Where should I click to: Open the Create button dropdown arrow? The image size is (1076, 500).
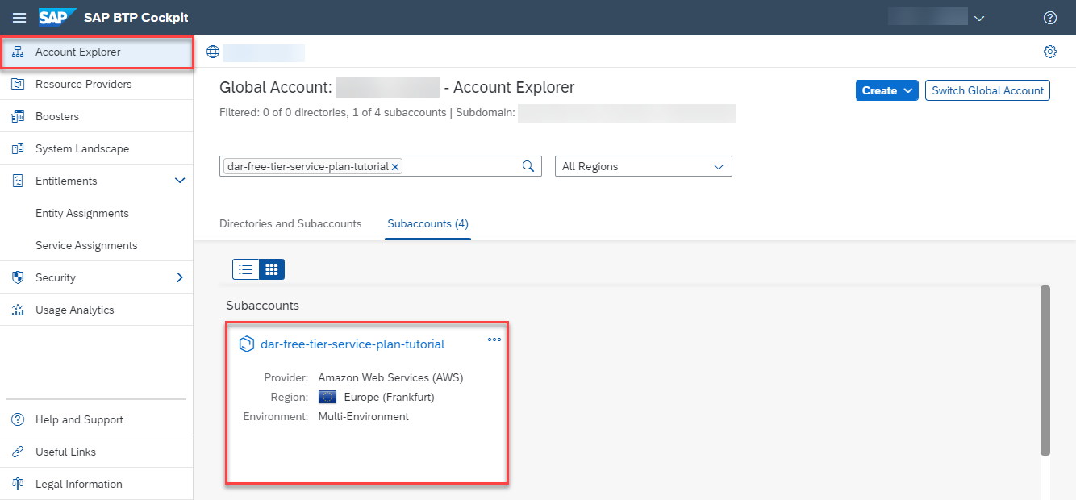(x=909, y=90)
